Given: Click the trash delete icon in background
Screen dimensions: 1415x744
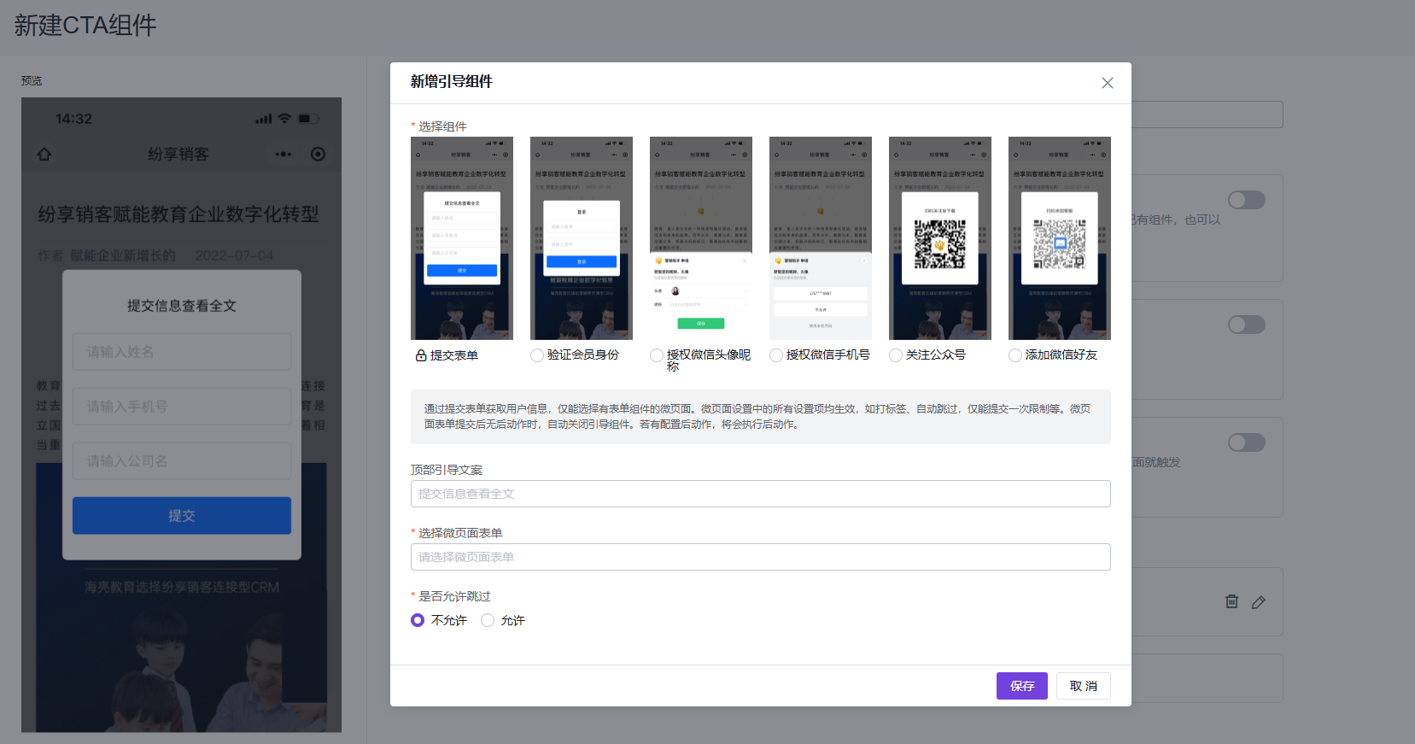Looking at the screenshot, I should click(1231, 601).
